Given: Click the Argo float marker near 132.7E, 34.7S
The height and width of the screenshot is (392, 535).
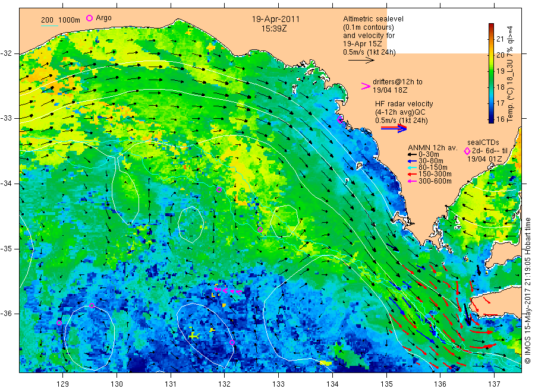Looking at the screenshot, I should pyautogui.click(x=260, y=230).
